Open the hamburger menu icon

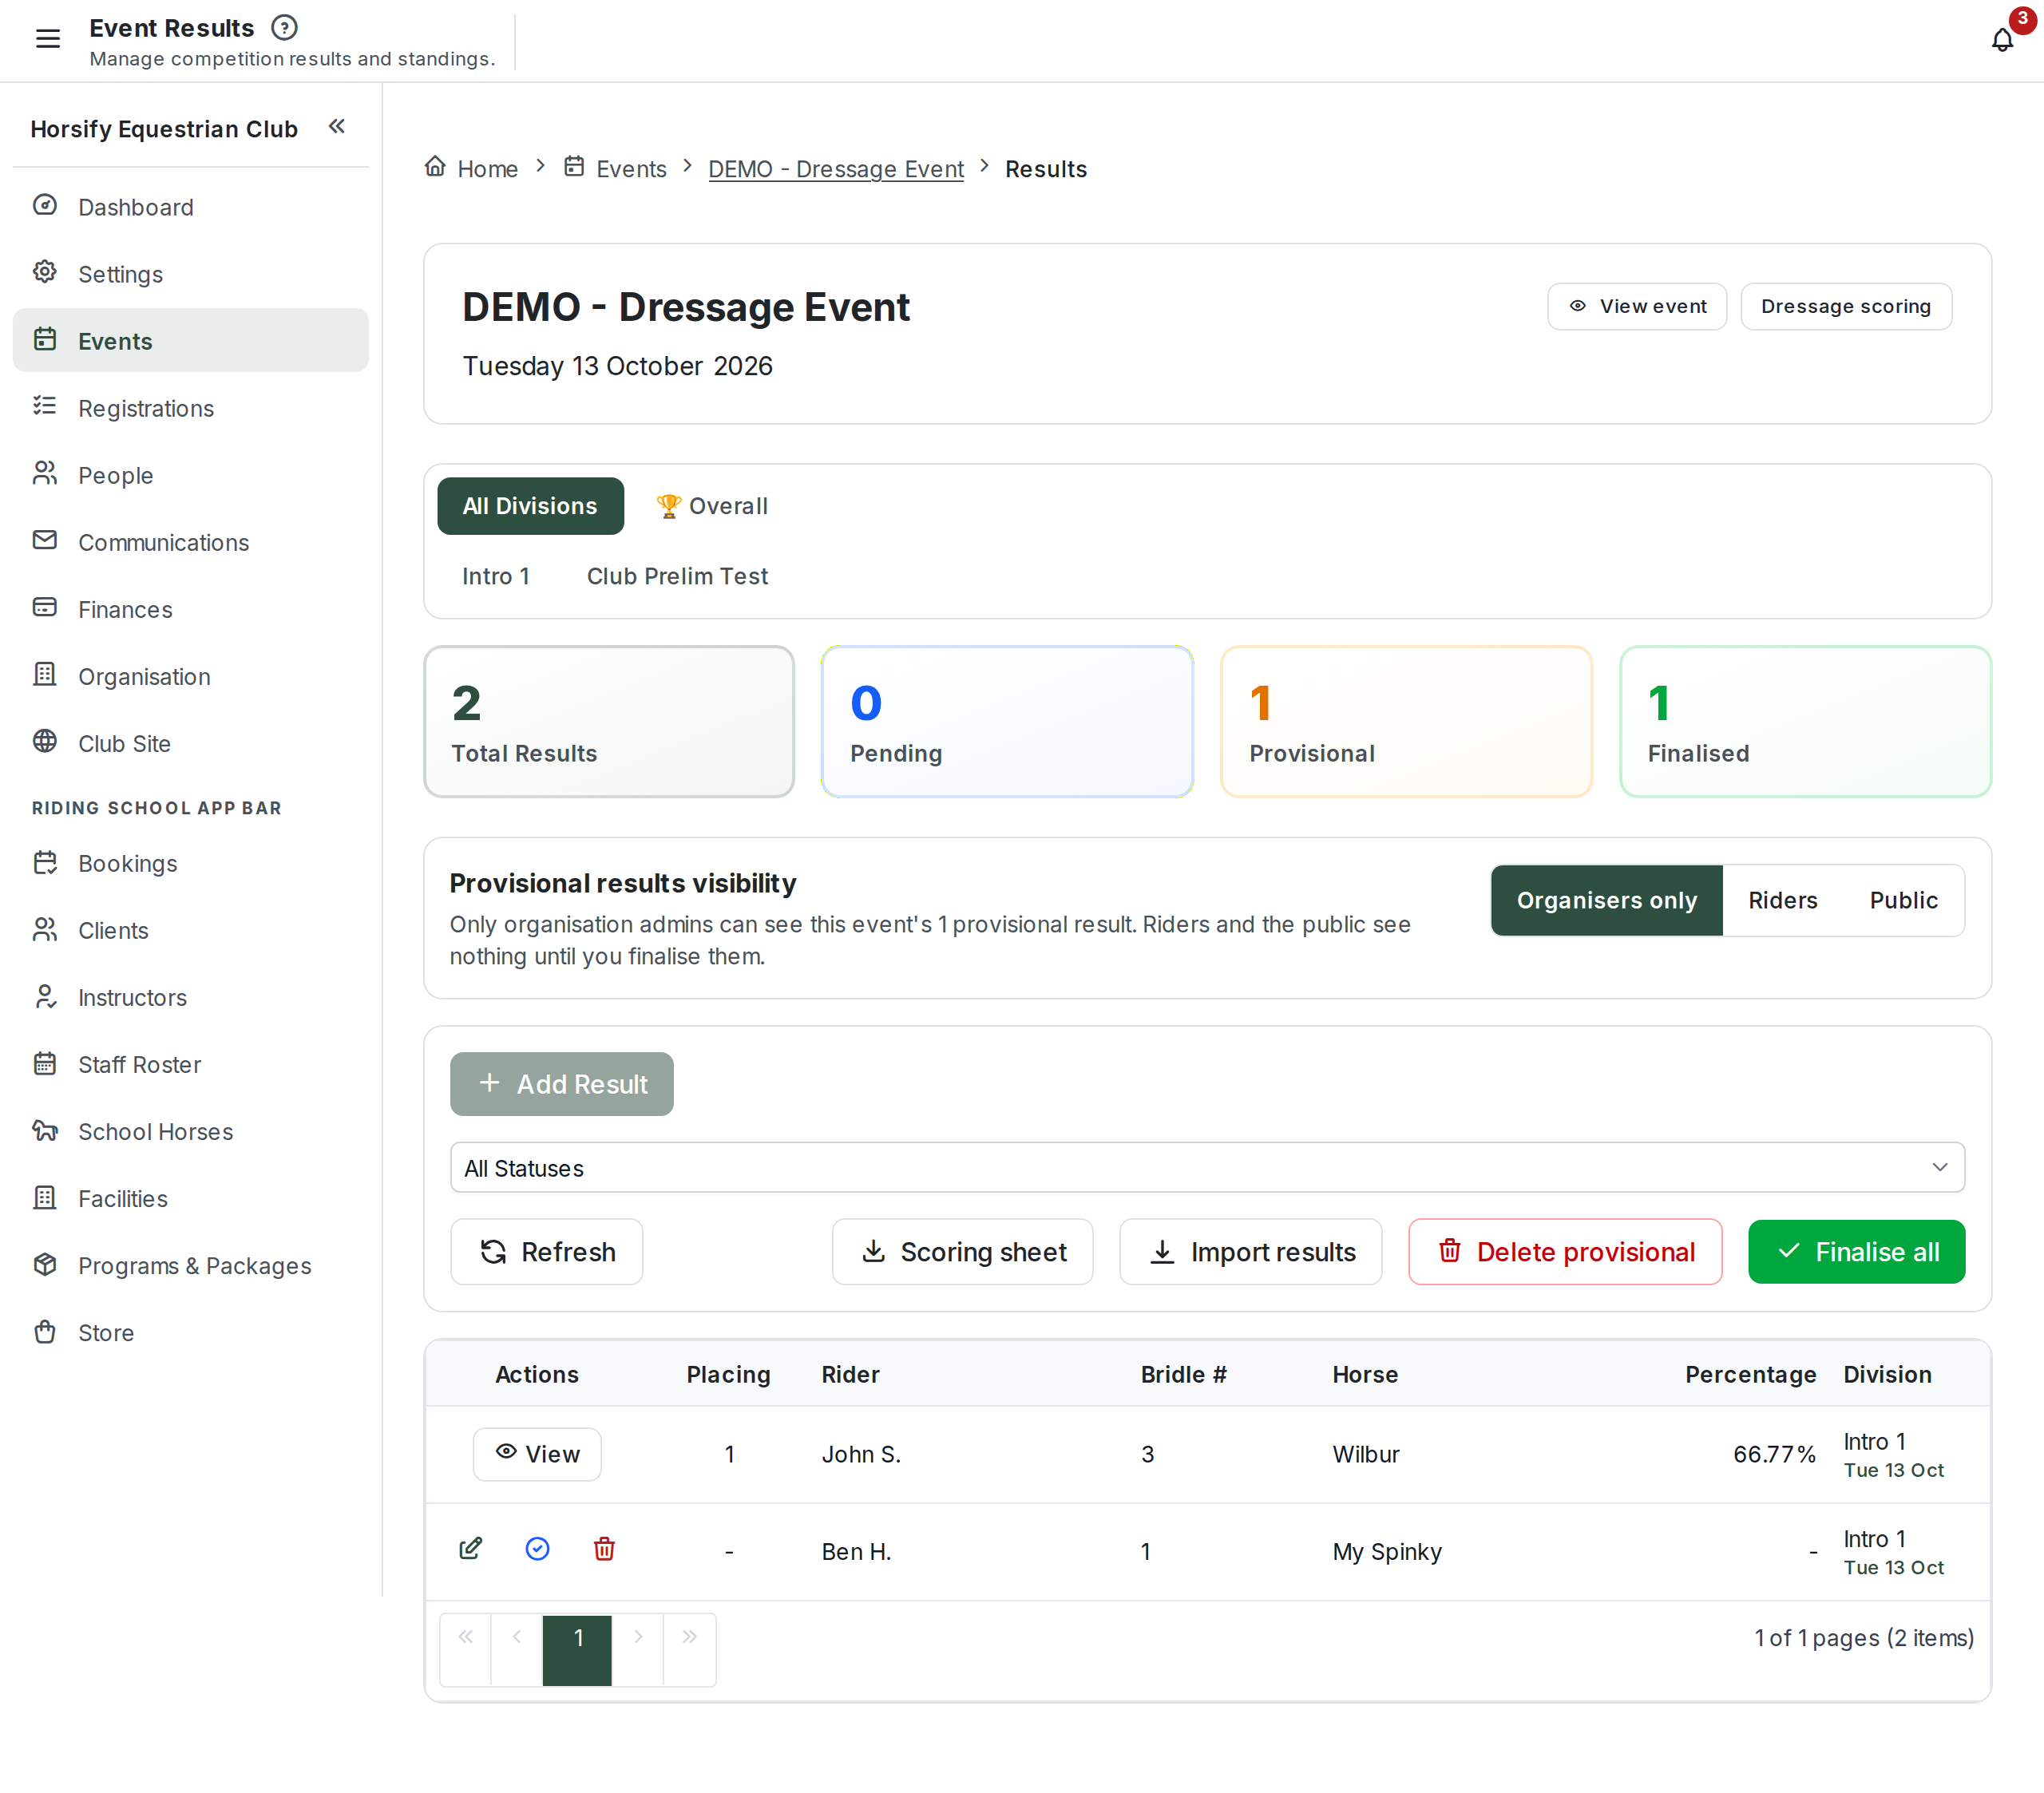coord(47,39)
